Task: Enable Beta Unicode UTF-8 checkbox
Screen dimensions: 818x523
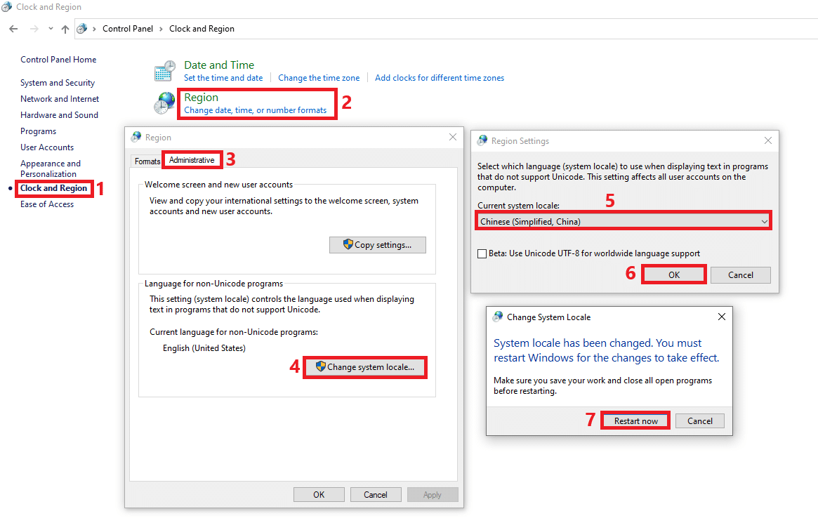Action: (482, 253)
